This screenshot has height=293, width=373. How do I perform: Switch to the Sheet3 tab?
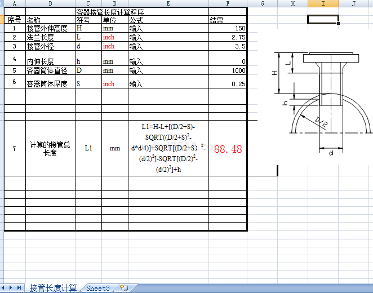point(97,288)
